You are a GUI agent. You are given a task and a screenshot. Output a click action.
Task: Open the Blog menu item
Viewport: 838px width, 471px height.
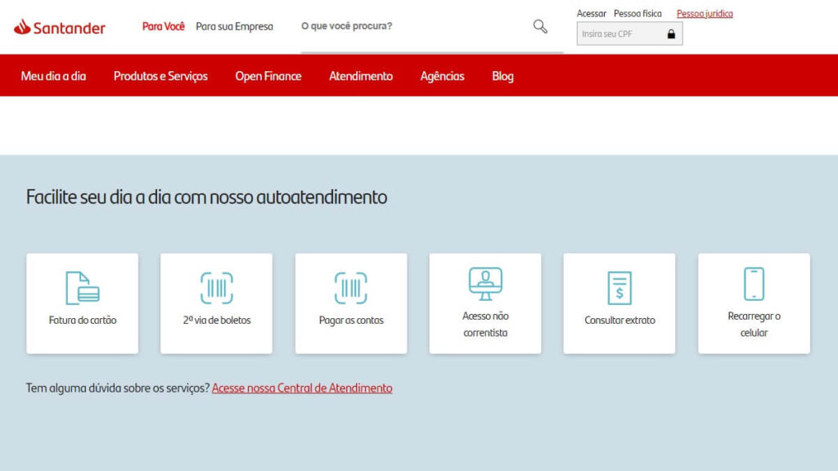(502, 76)
